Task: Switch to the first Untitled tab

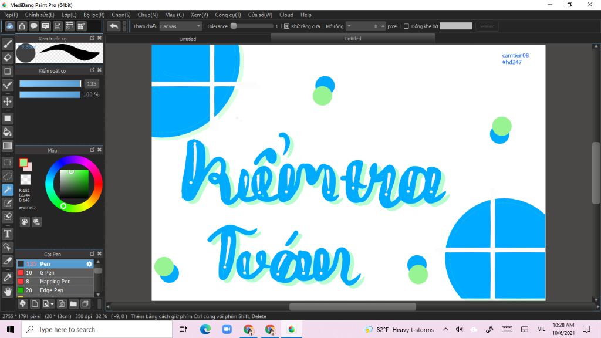Action: point(188,39)
